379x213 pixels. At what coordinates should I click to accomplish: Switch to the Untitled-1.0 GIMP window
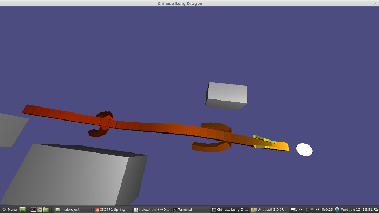269,209
